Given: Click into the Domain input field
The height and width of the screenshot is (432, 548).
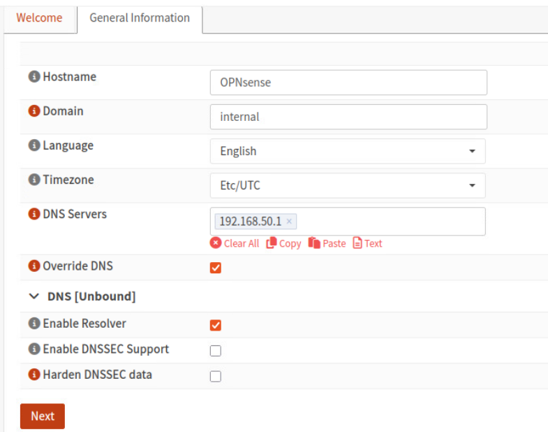Looking at the screenshot, I should pyautogui.click(x=348, y=117).
